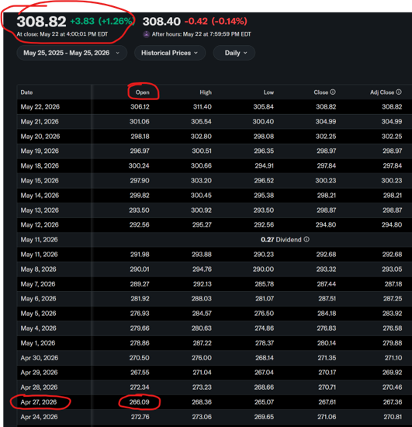Click the Open column header
The height and width of the screenshot is (427, 412).
point(143,92)
